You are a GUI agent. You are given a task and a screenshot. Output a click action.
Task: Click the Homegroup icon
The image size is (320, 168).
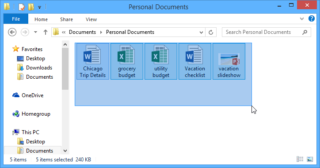click(16, 114)
